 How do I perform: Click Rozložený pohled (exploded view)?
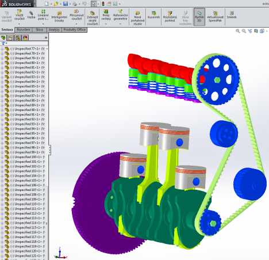coord(170,17)
